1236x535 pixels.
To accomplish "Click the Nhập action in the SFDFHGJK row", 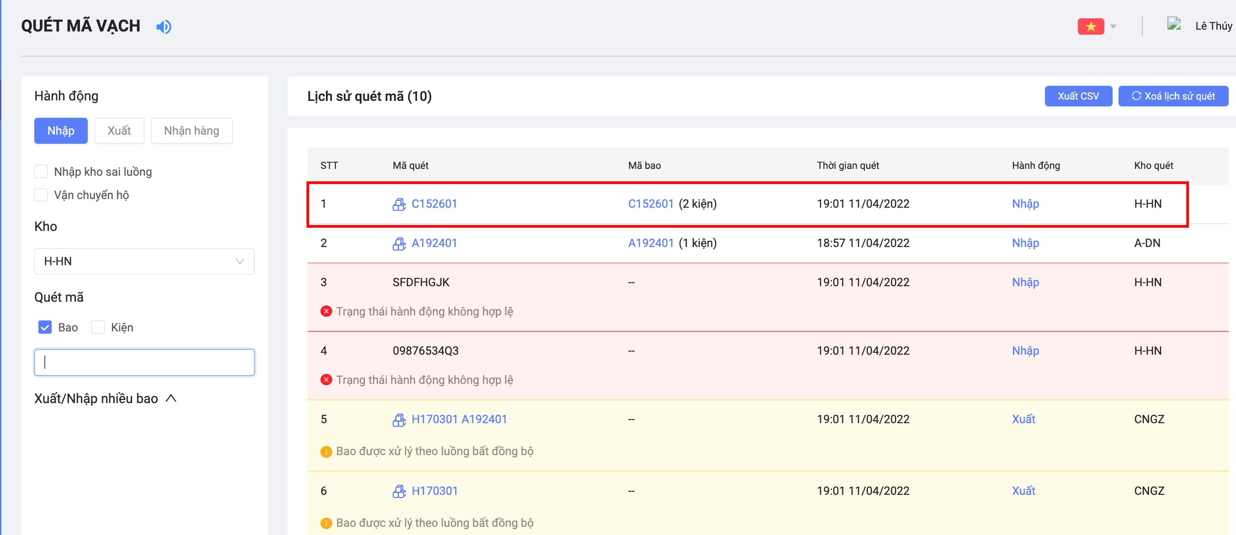I will pos(1025,282).
